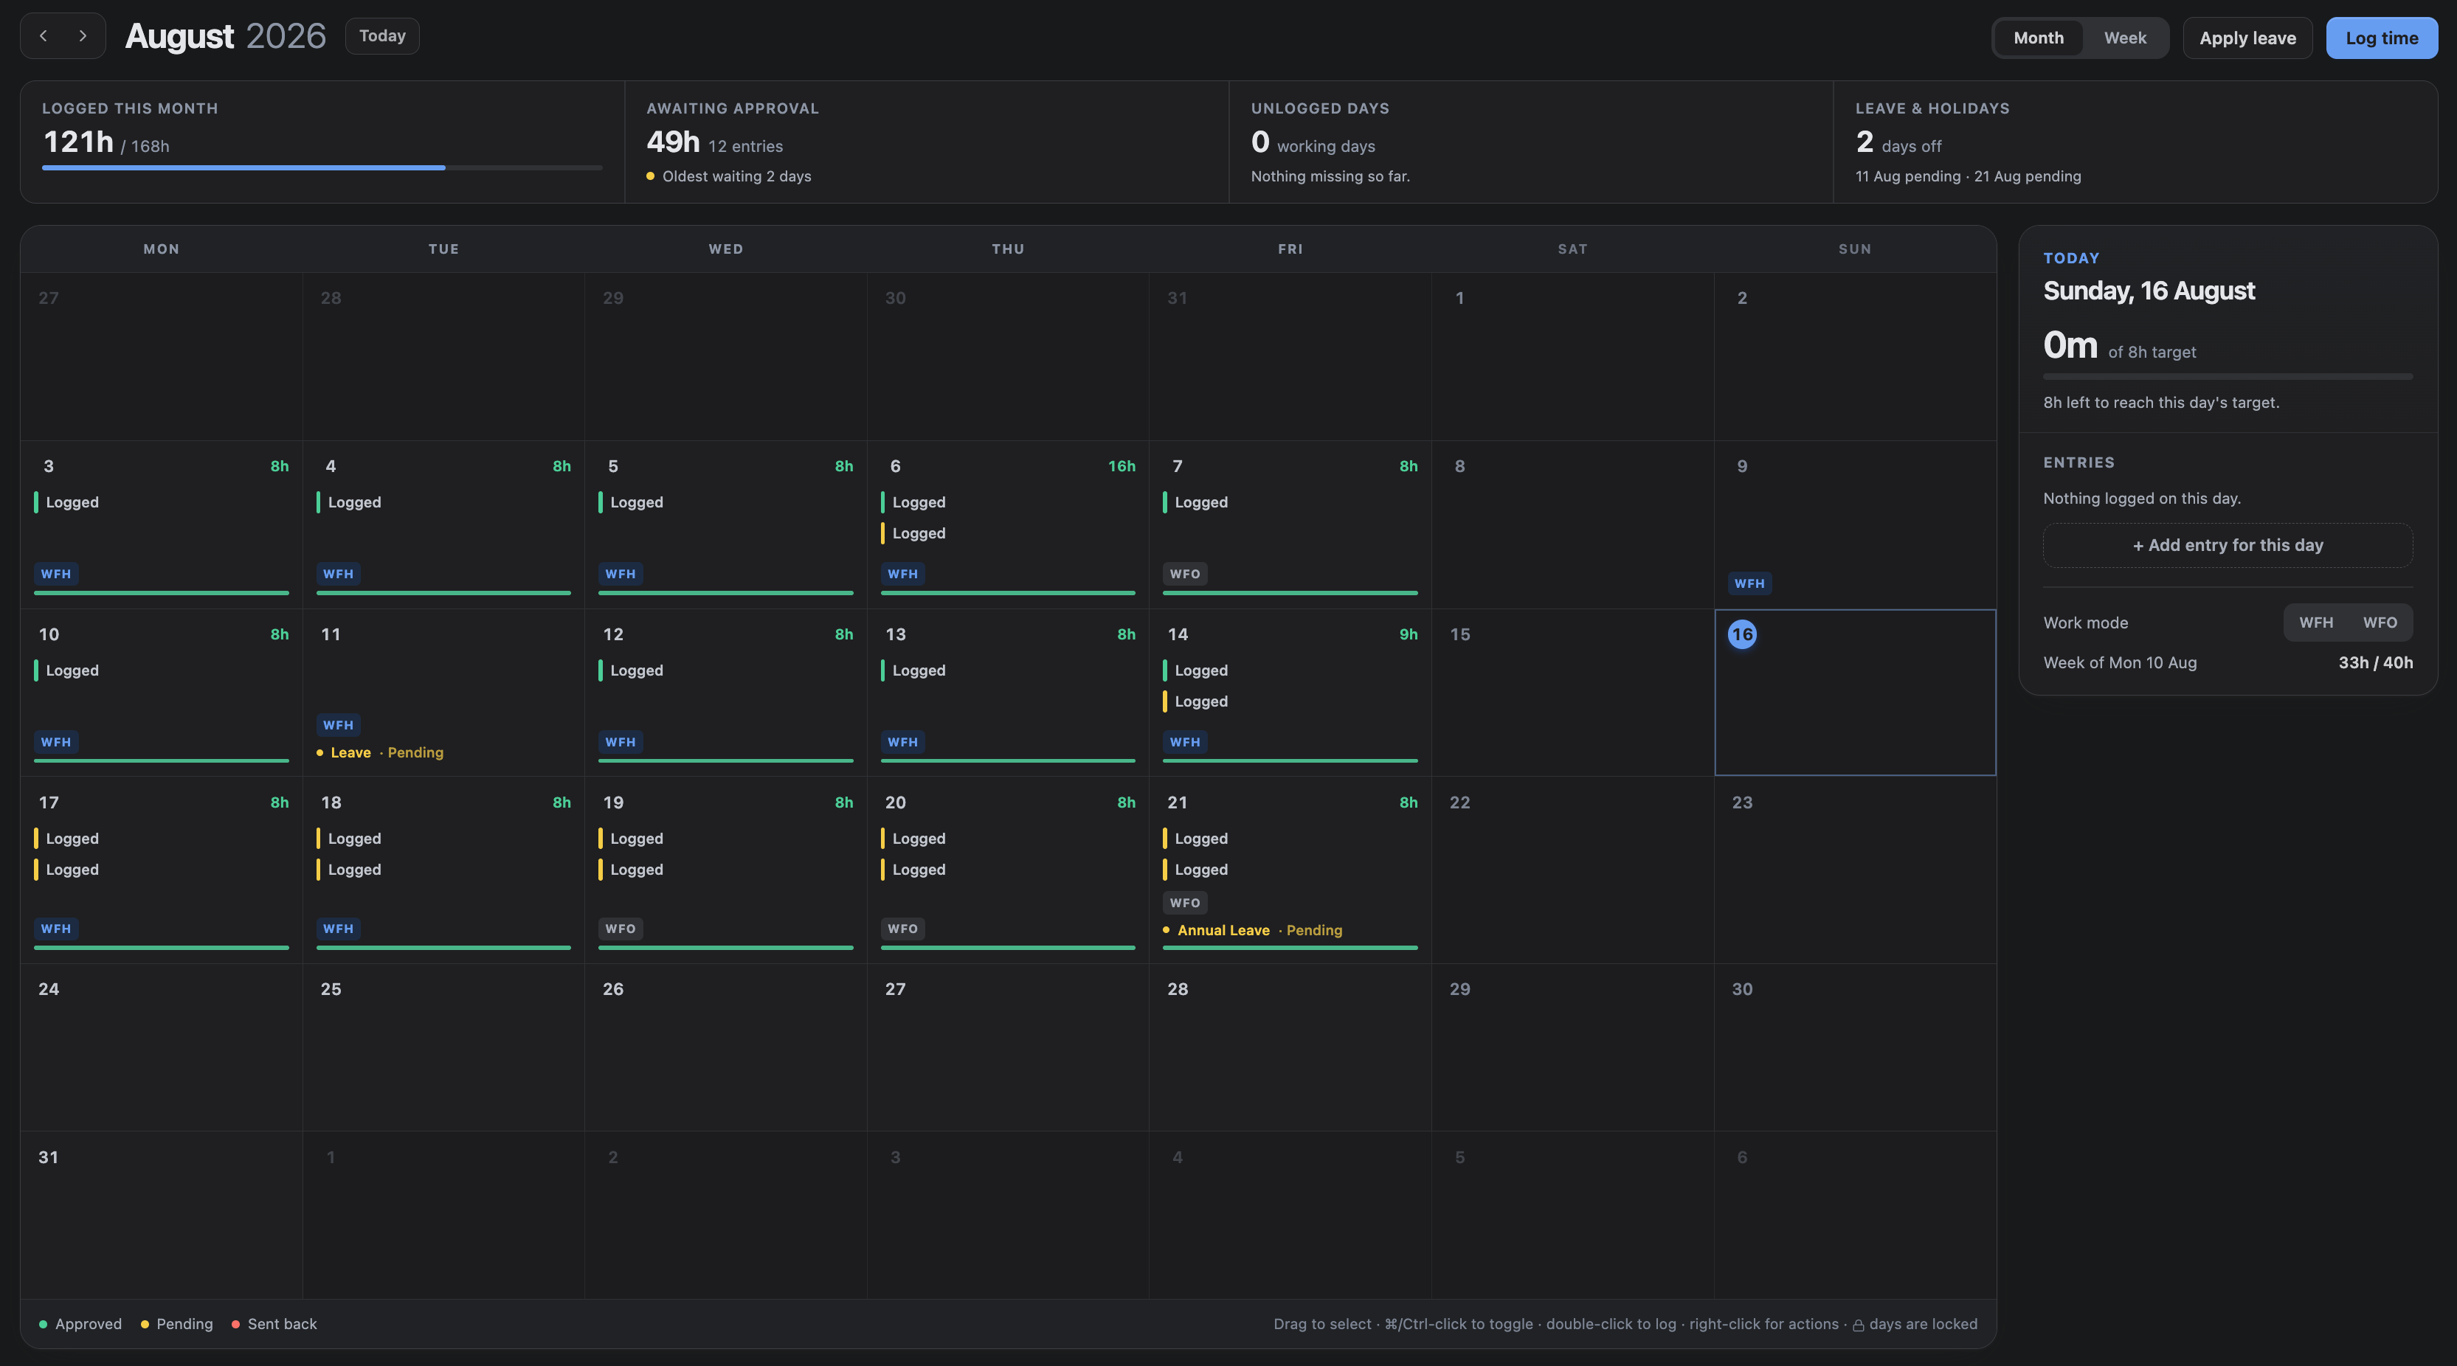The image size is (2457, 1366).
Task: Open the first Logged entry on 6 August
Action: tap(1008, 502)
